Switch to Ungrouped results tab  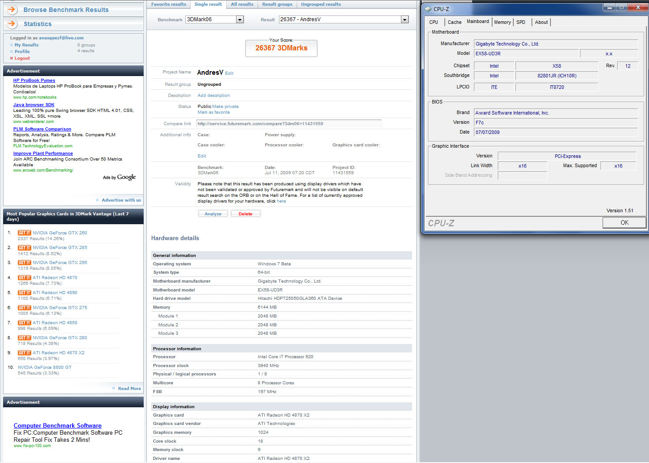pyautogui.click(x=321, y=4)
